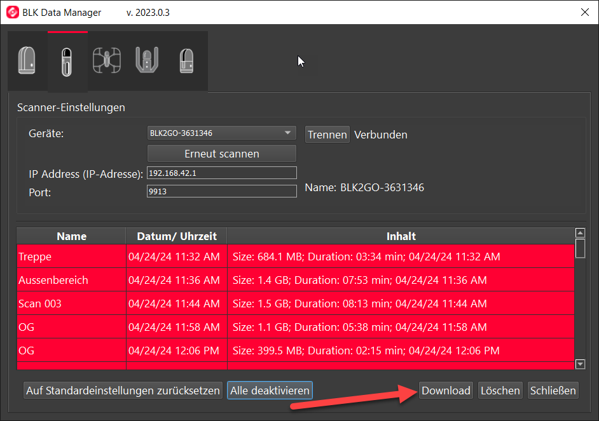The image size is (599, 421).
Task: Click the Schließen button
Action: tap(553, 391)
